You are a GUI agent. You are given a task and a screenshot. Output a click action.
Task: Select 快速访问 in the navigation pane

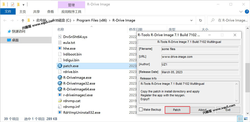[x=19, y=31]
